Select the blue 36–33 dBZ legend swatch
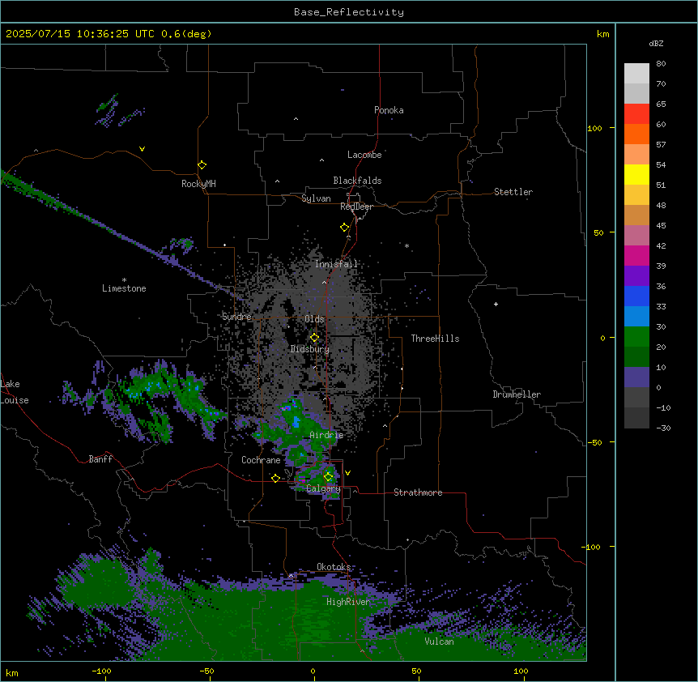 click(636, 296)
